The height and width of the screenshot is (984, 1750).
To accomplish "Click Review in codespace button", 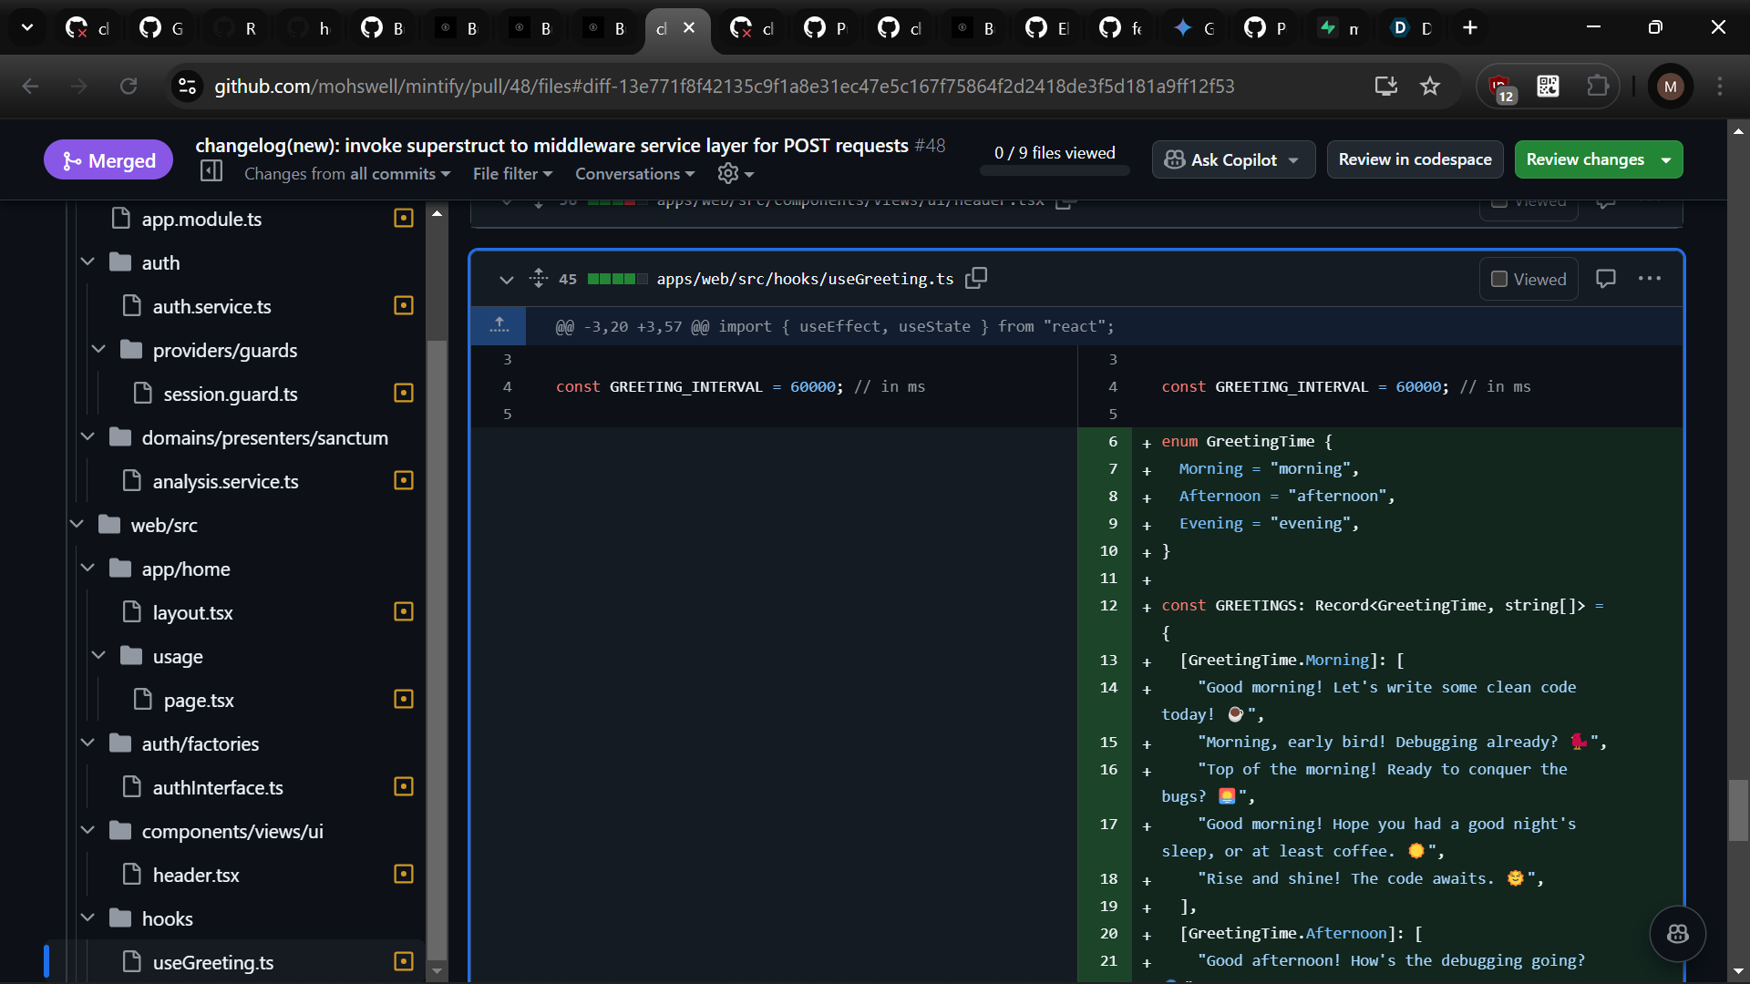I will (x=1414, y=159).
